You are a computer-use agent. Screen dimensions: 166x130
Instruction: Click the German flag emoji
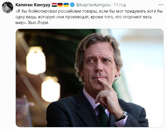[60, 5]
